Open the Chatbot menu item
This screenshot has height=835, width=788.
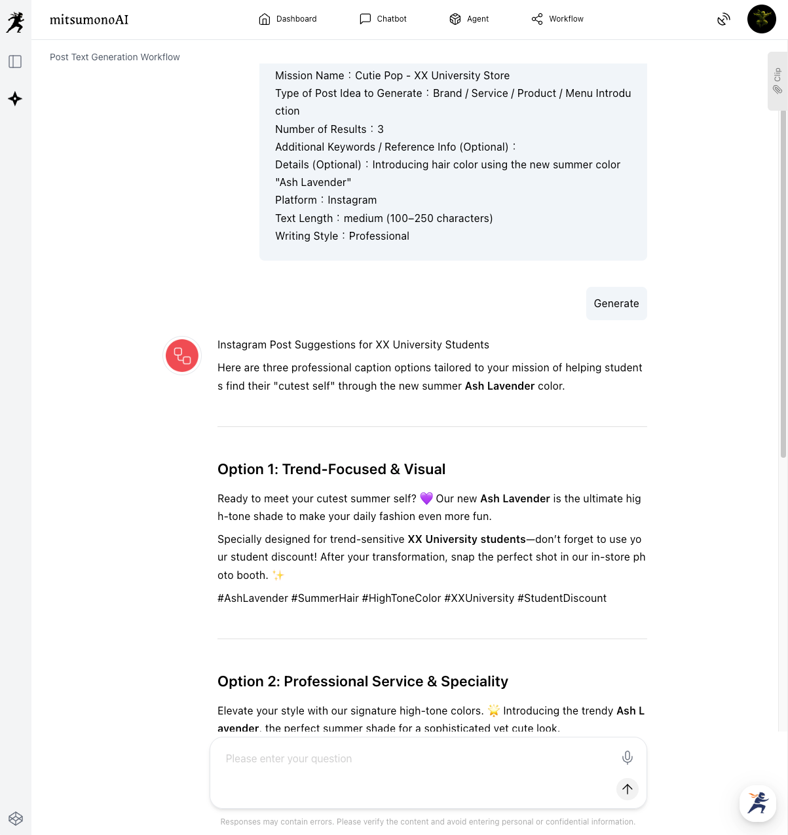pos(383,19)
